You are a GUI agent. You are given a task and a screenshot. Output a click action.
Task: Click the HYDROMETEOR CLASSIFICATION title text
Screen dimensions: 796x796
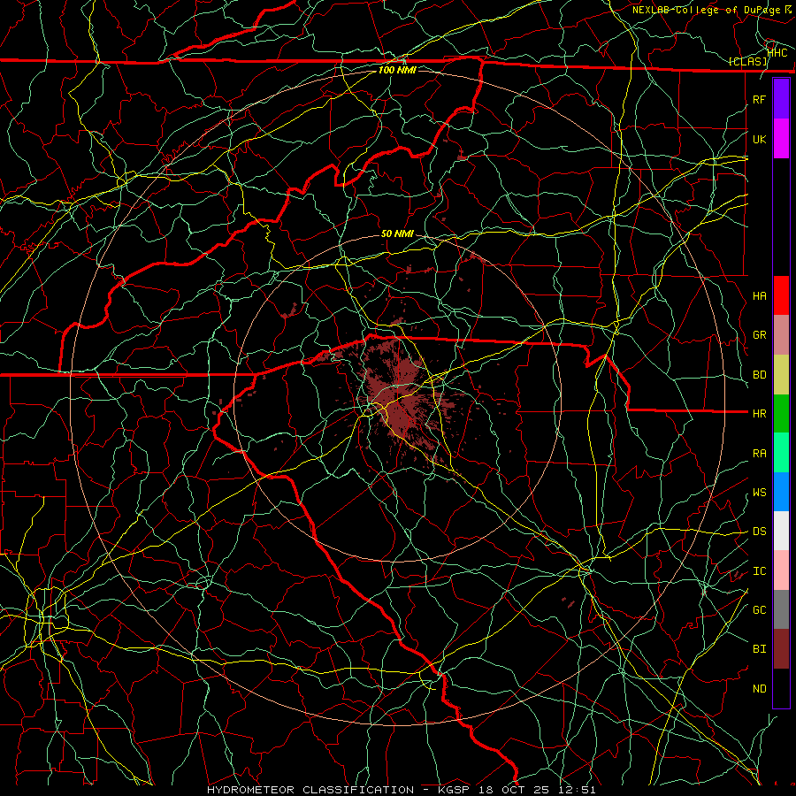[310, 790]
